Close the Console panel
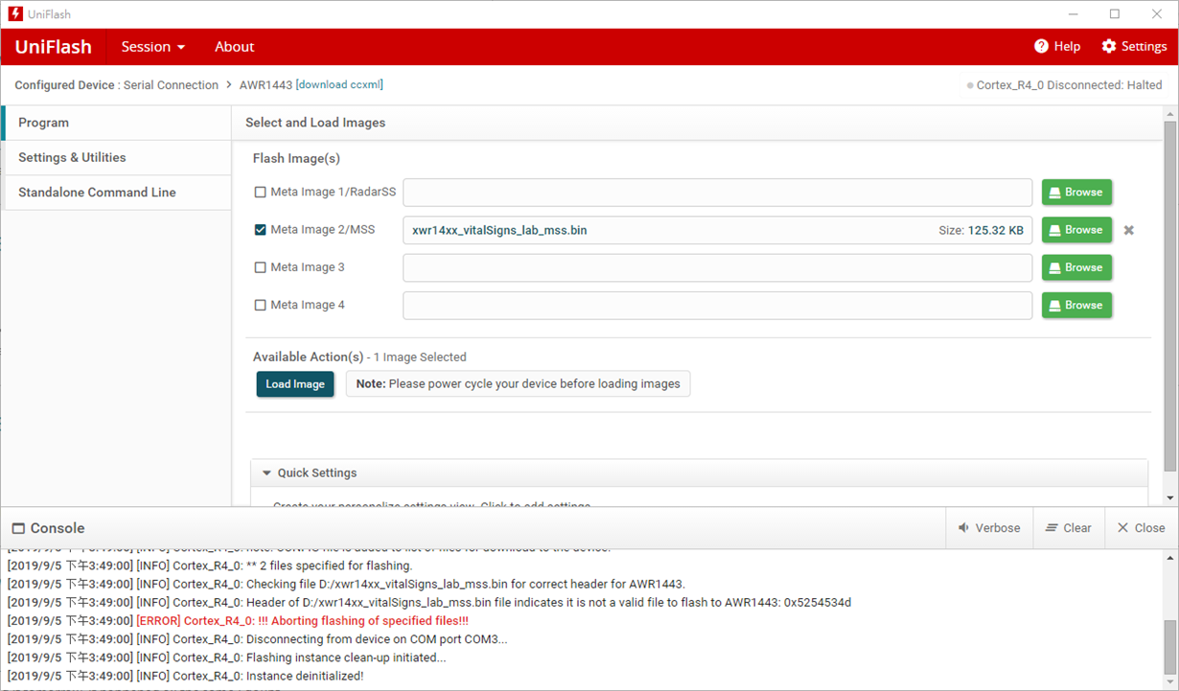This screenshot has width=1179, height=691. [1142, 528]
